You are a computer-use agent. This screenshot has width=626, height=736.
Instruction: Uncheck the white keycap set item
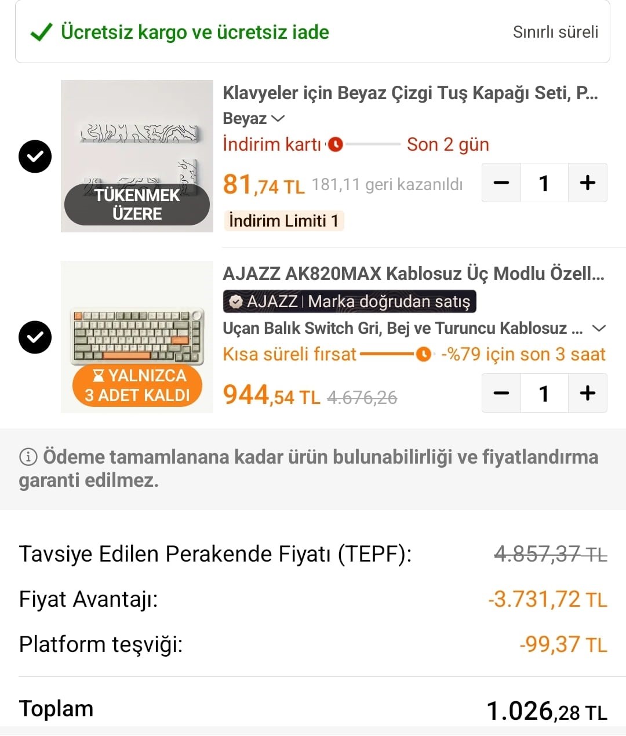click(x=35, y=156)
